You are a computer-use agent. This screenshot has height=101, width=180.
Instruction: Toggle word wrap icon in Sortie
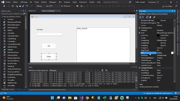coord(106,70)
